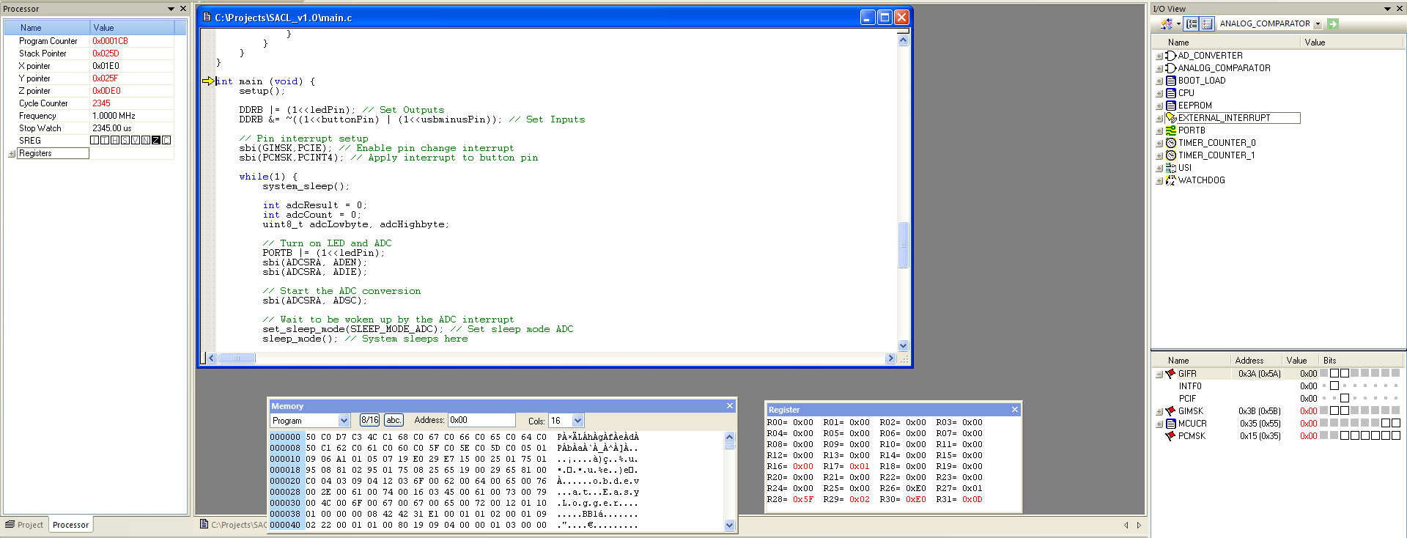This screenshot has width=1407, height=538.
Task: Click the yellow program counter arrow marker
Action: (208, 81)
